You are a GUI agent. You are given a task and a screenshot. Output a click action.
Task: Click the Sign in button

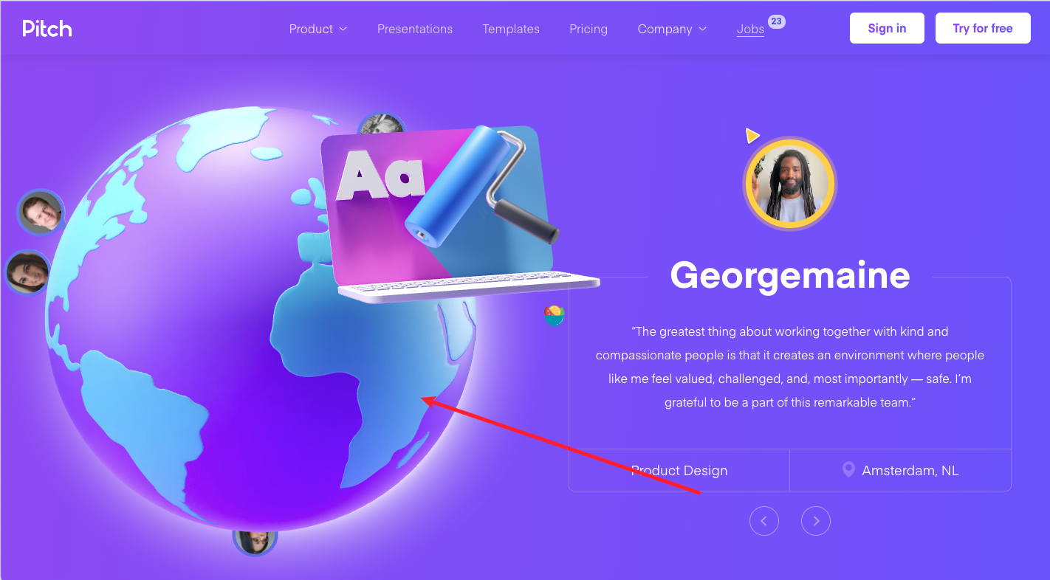(x=887, y=28)
